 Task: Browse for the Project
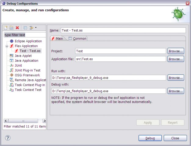[176, 51]
